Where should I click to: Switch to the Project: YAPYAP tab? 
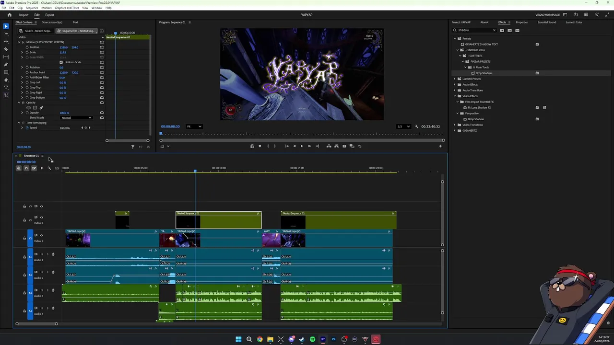pyautogui.click(x=461, y=23)
